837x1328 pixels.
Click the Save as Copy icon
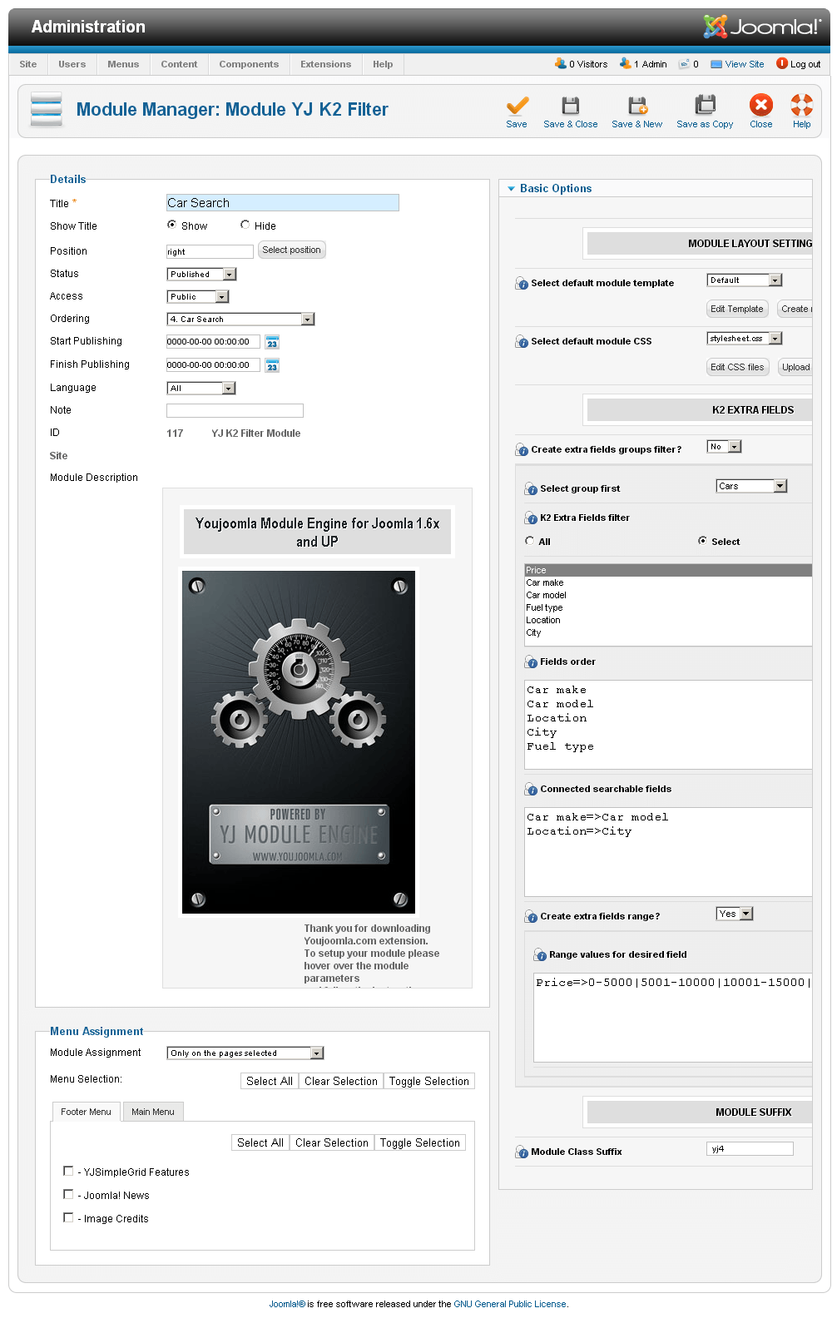click(x=705, y=106)
